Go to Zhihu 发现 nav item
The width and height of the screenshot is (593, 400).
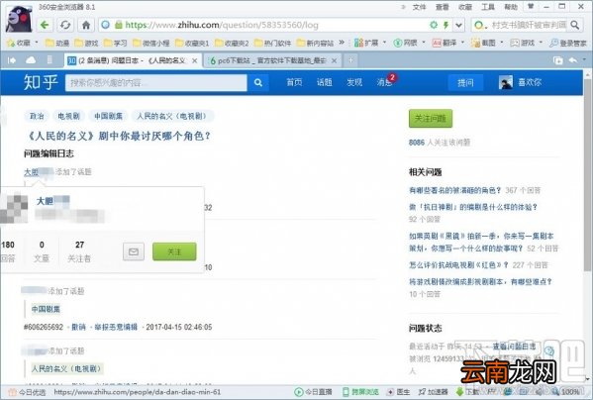coord(354,82)
